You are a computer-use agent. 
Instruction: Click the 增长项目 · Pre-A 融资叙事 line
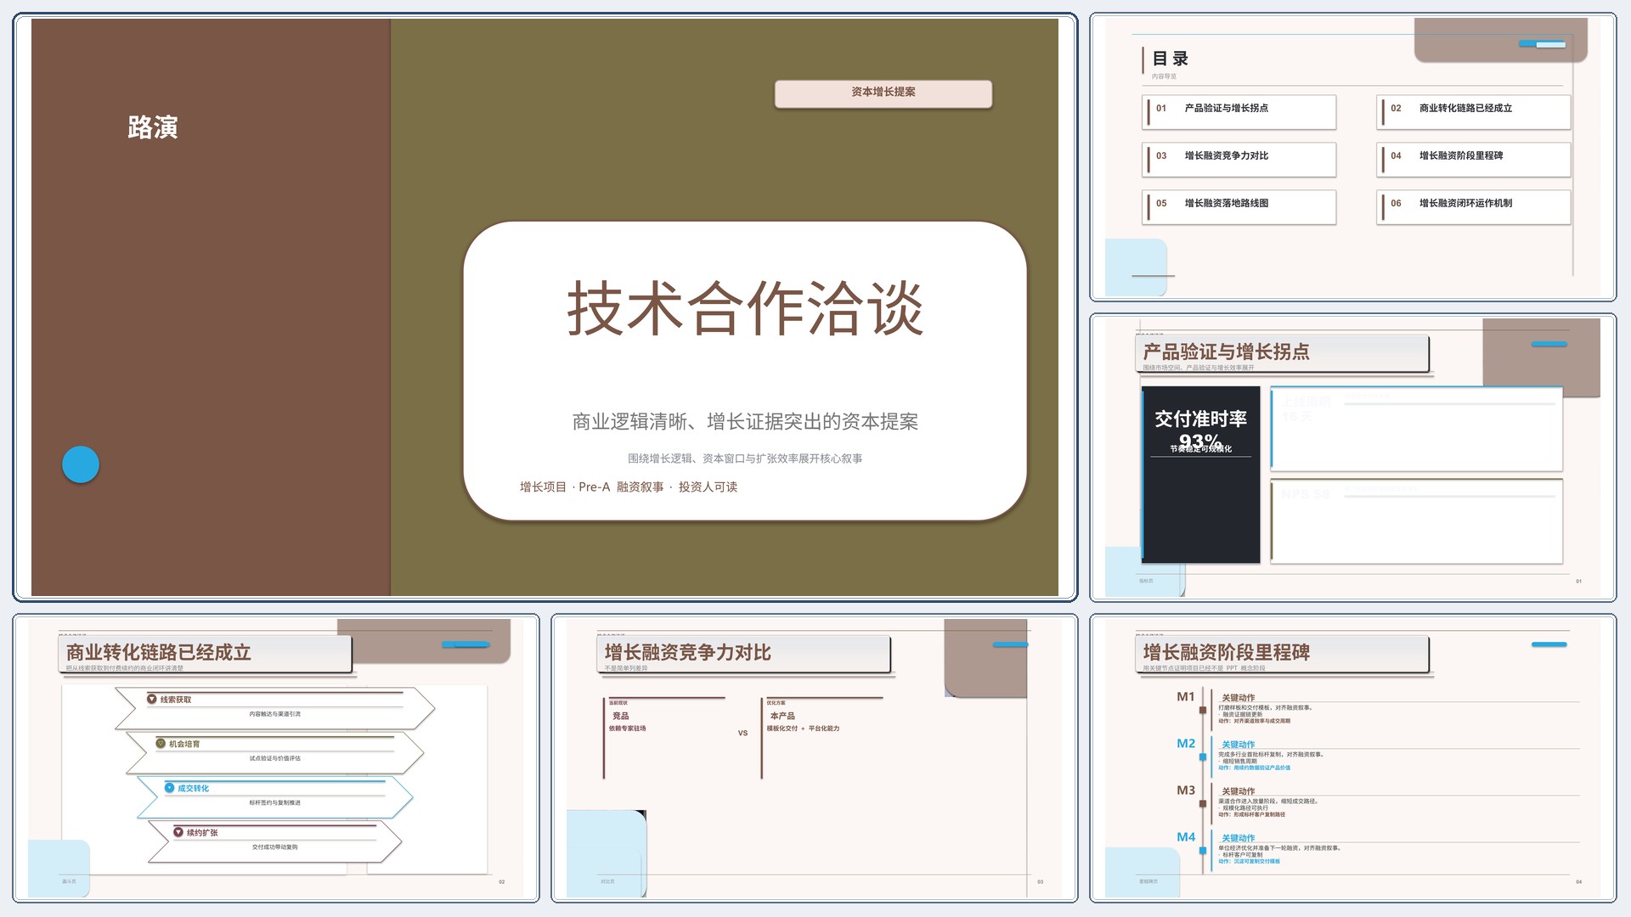coord(629,487)
